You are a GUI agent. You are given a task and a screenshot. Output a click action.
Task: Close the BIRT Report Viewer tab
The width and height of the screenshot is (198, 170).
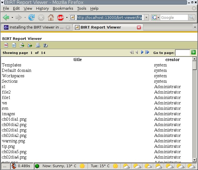139,27
